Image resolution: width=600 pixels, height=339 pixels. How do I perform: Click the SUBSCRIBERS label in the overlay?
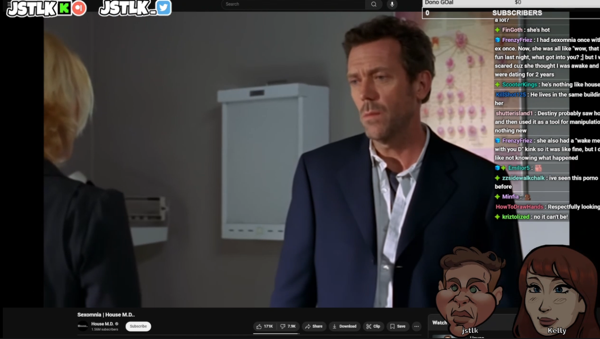[517, 13]
